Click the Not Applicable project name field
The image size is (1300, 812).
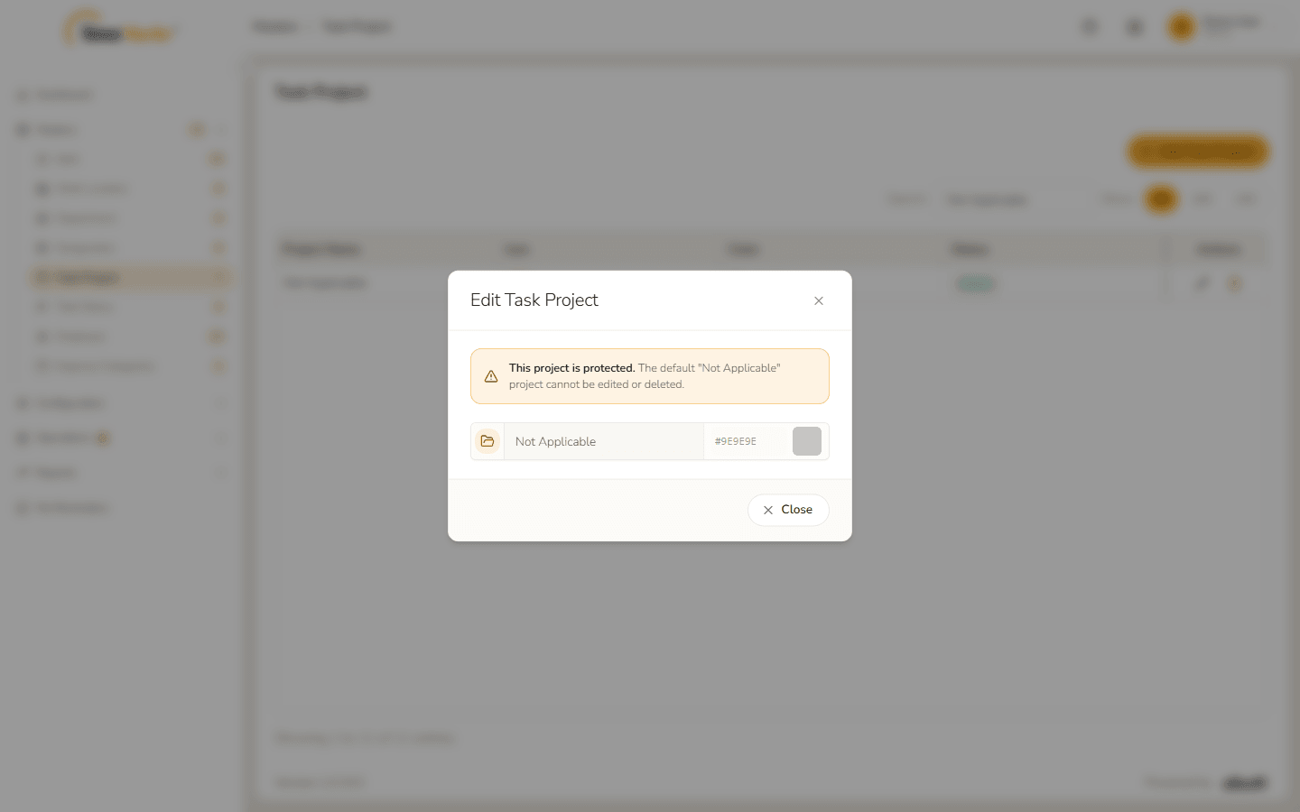604,441
